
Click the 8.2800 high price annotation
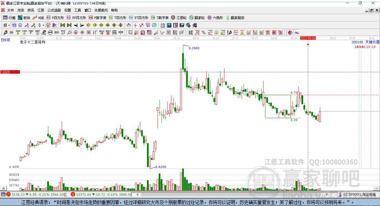coord(194,48)
